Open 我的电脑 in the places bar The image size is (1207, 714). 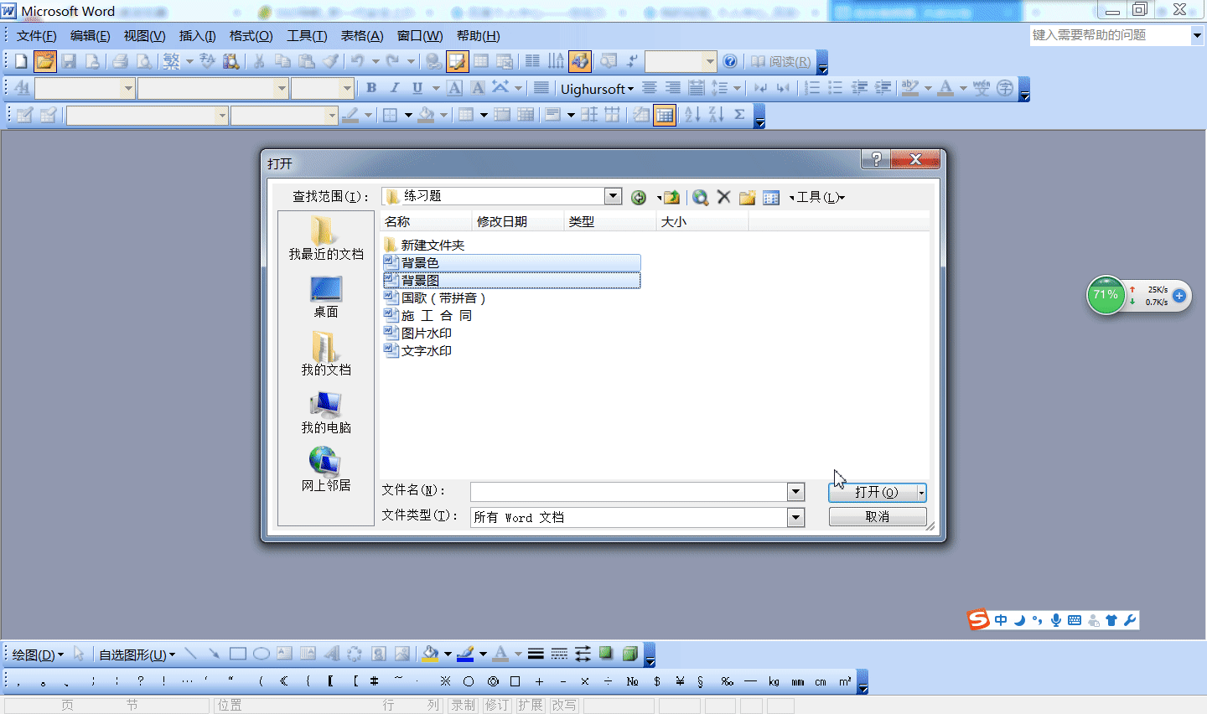pyautogui.click(x=326, y=411)
